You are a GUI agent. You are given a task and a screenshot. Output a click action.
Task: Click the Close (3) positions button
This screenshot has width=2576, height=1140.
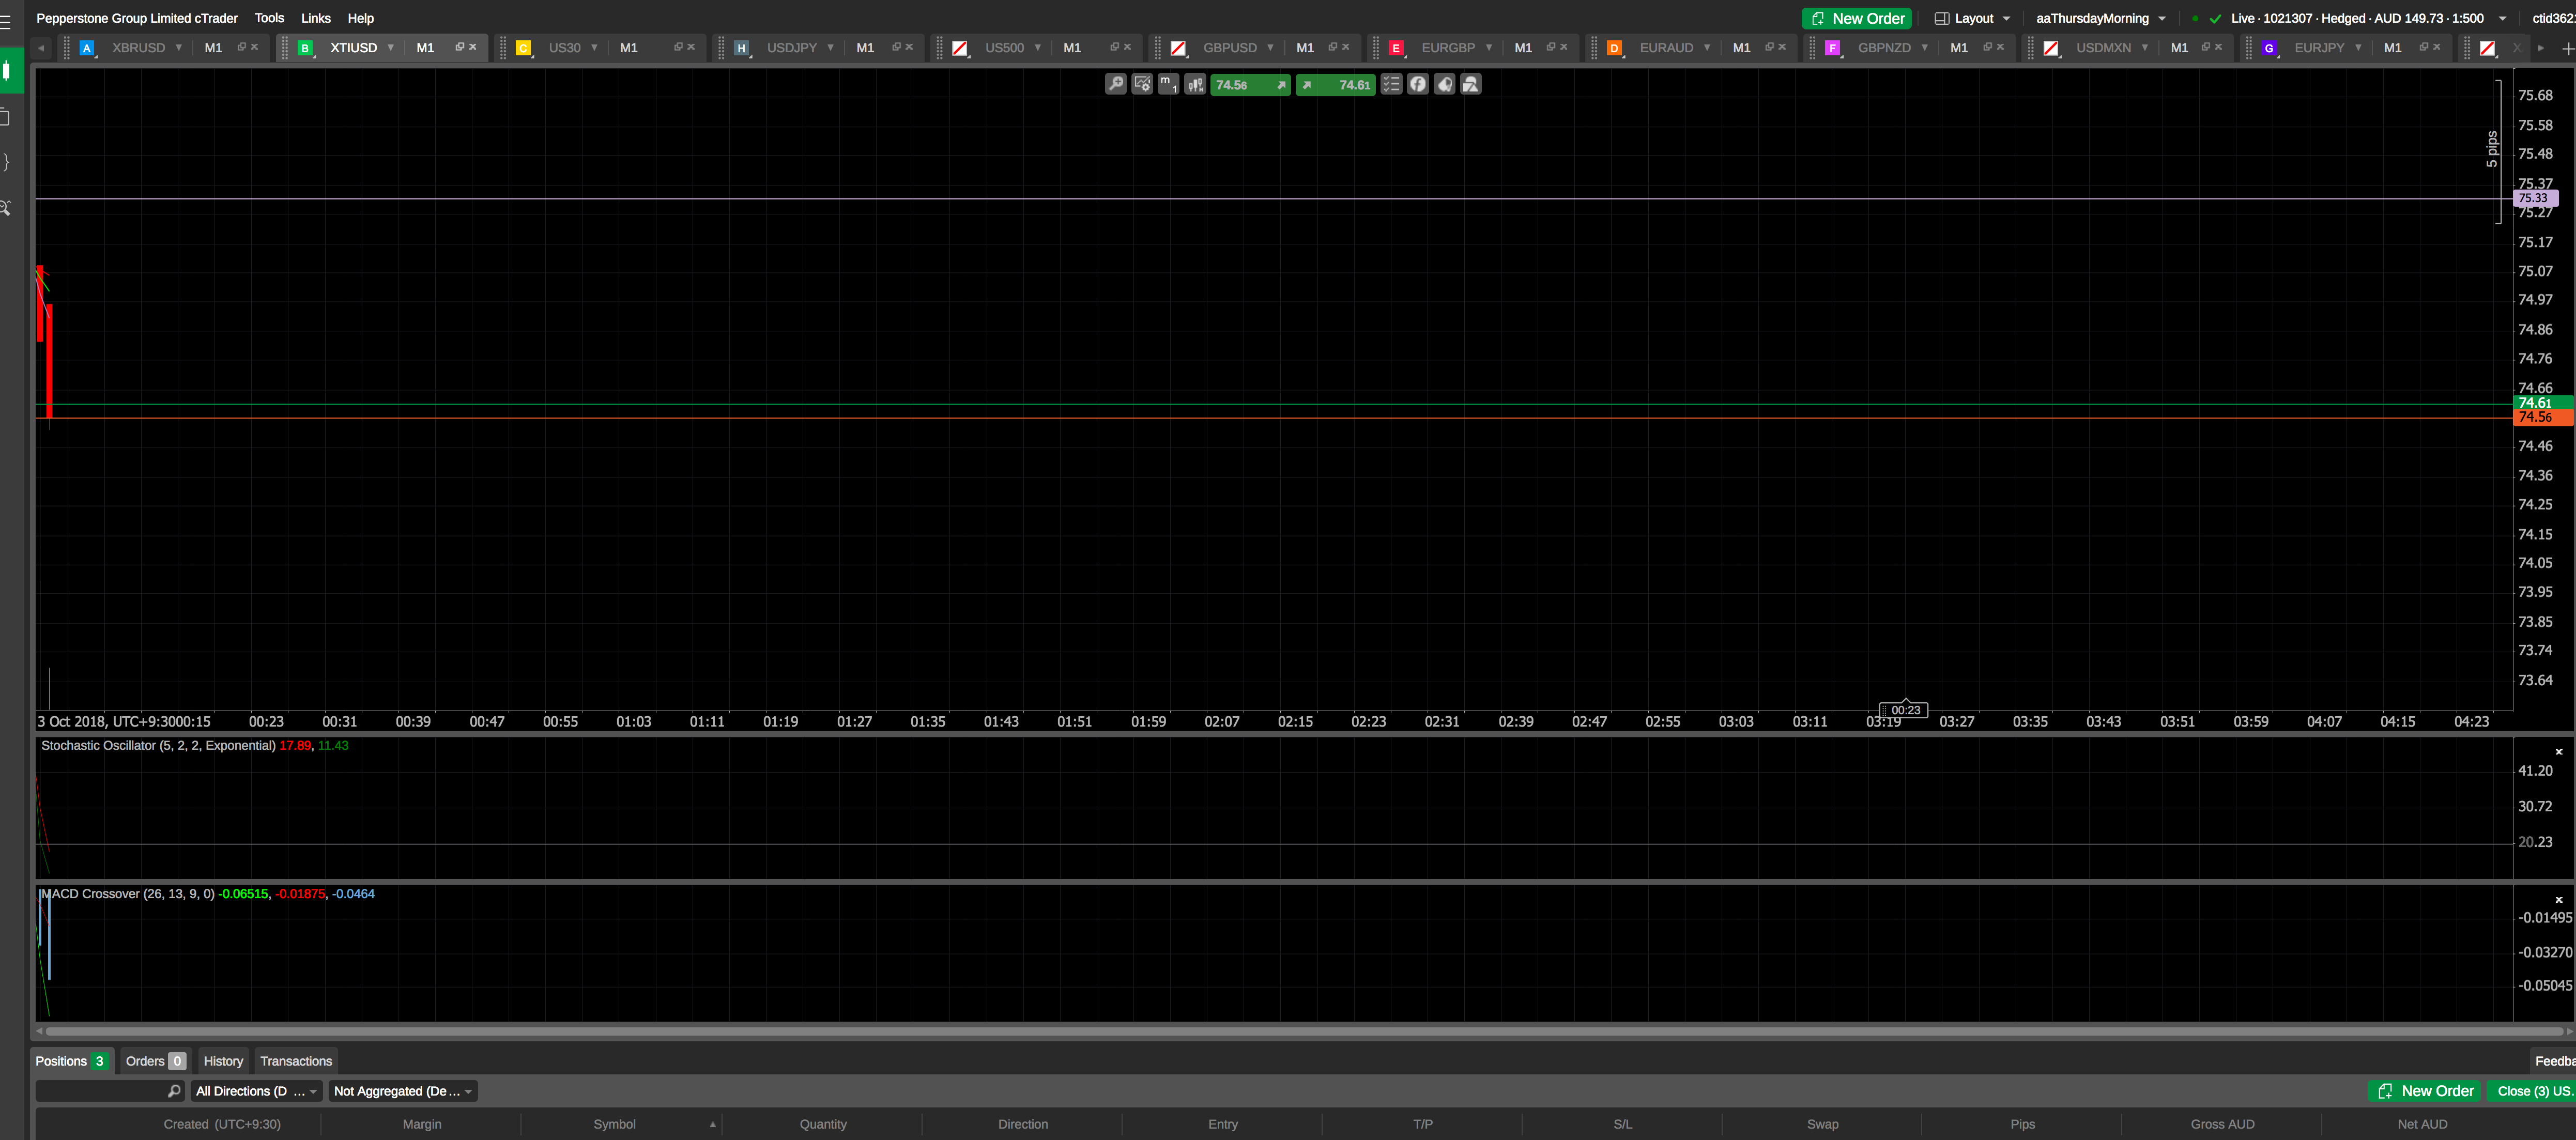(2532, 1091)
